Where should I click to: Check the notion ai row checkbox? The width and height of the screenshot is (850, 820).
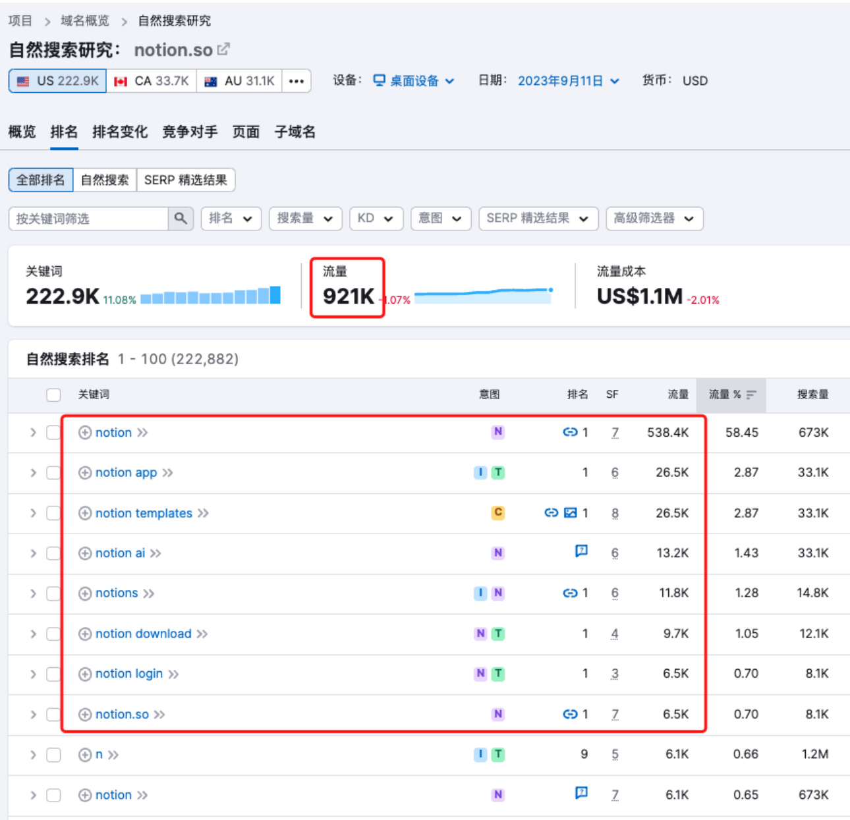point(54,553)
